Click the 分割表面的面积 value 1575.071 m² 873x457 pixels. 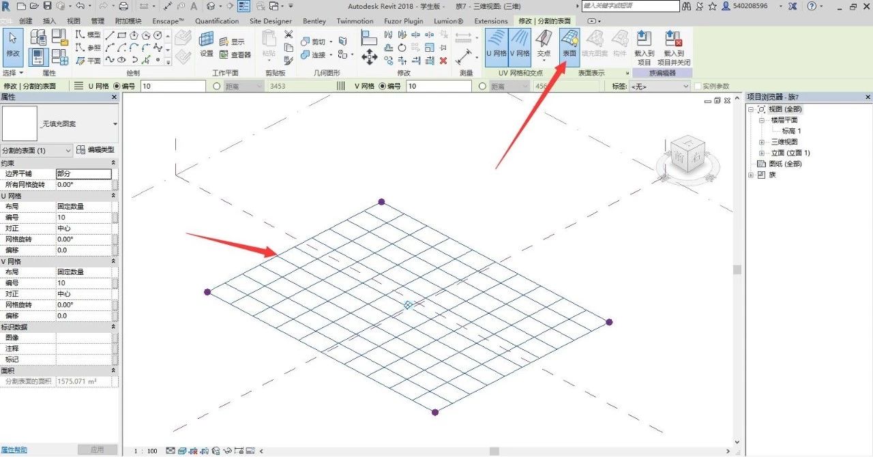click(84, 381)
